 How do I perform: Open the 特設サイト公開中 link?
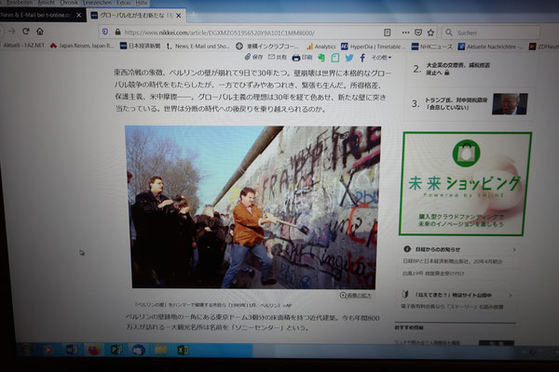point(453,295)
